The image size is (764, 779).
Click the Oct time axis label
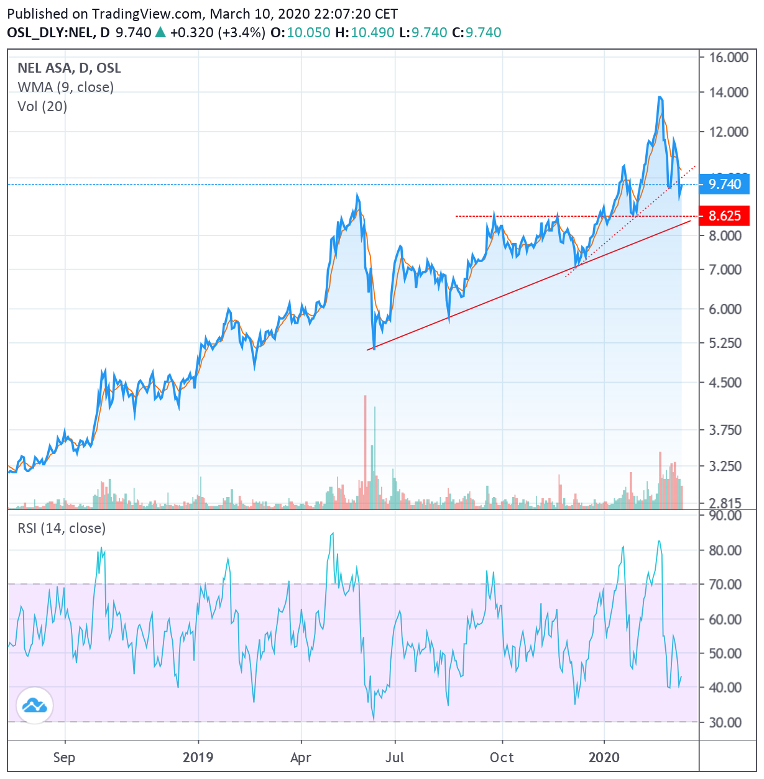tap(502, 757)
